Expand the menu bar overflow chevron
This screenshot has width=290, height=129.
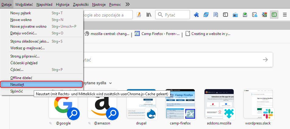tap(128, 5)
